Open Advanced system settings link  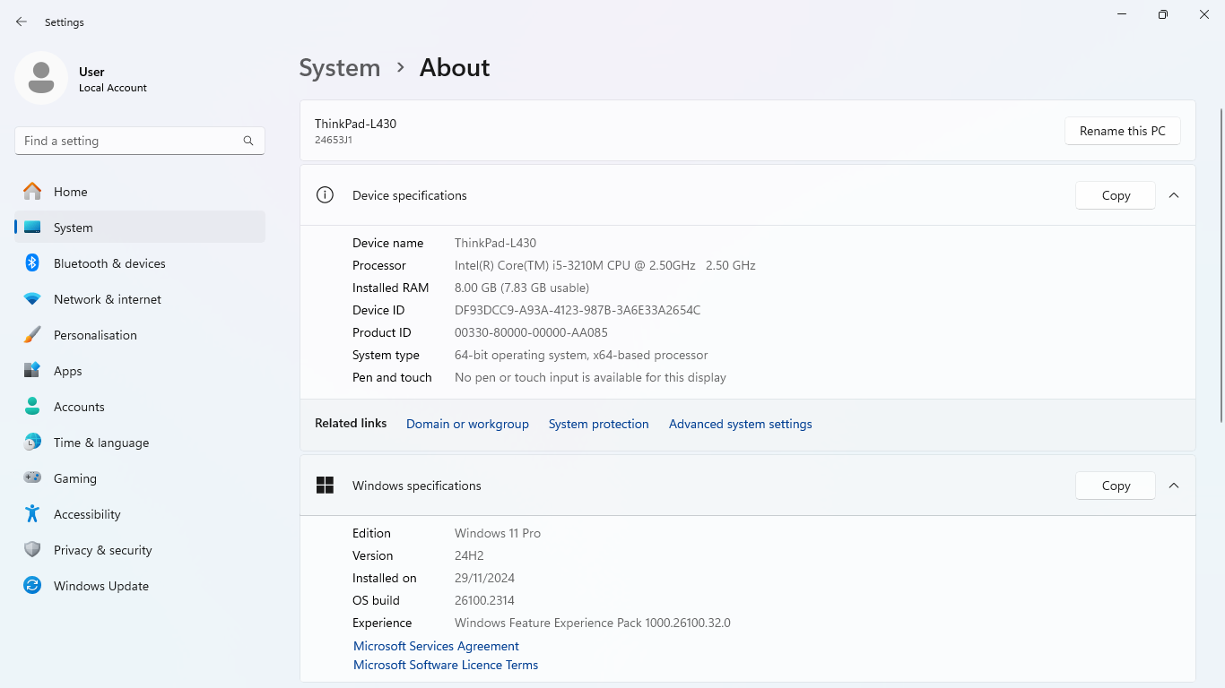pyautogui.click(x=740, y=424)
